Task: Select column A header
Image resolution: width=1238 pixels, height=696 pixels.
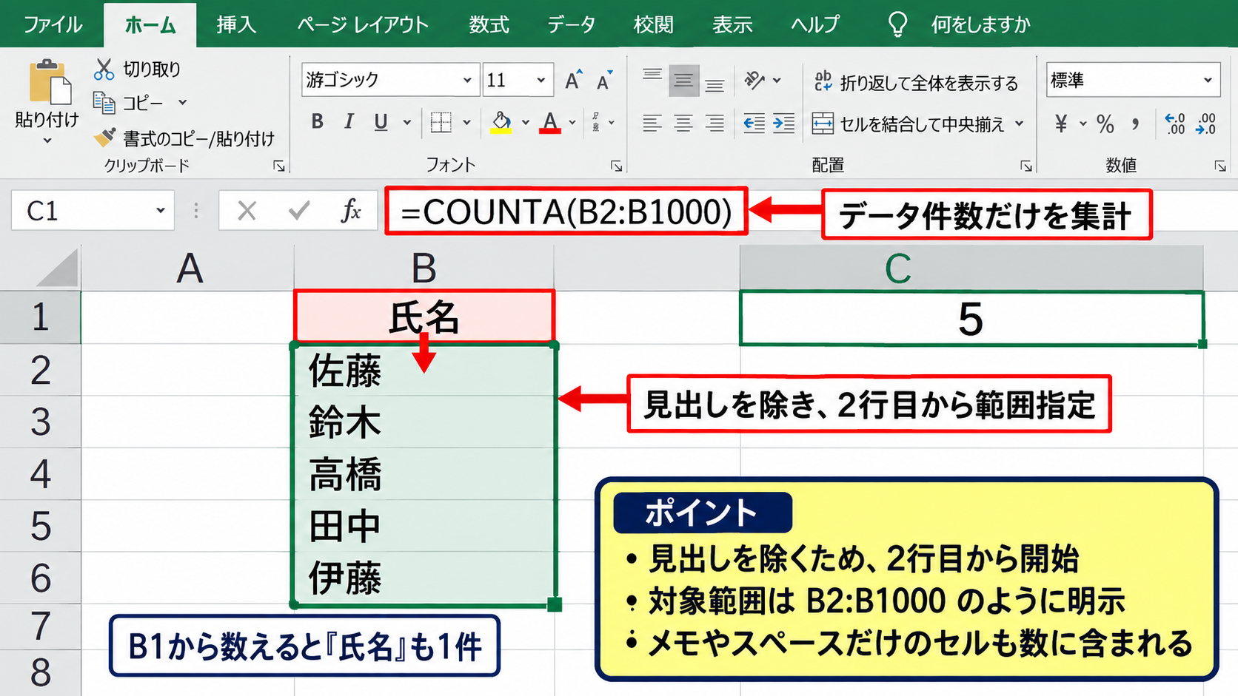Action: click(x=188, y=268)
